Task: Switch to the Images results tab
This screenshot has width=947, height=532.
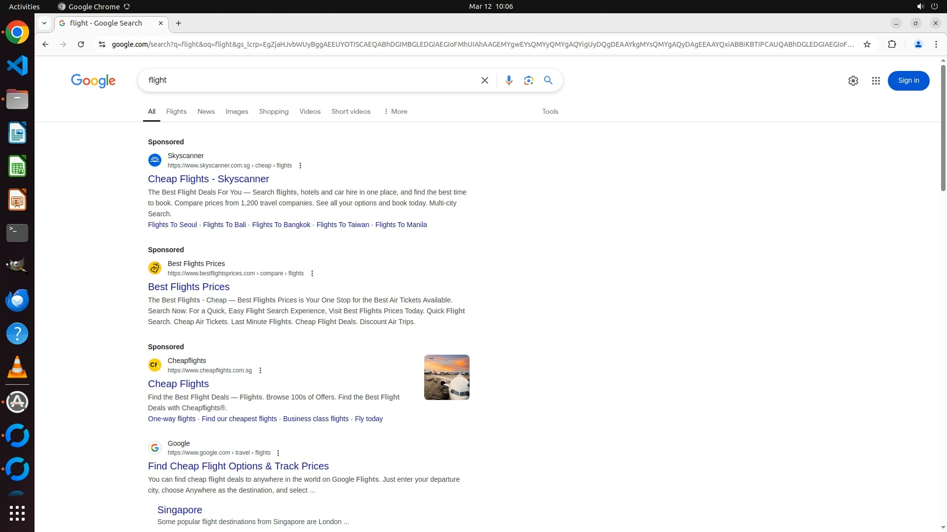Action: 236,111
